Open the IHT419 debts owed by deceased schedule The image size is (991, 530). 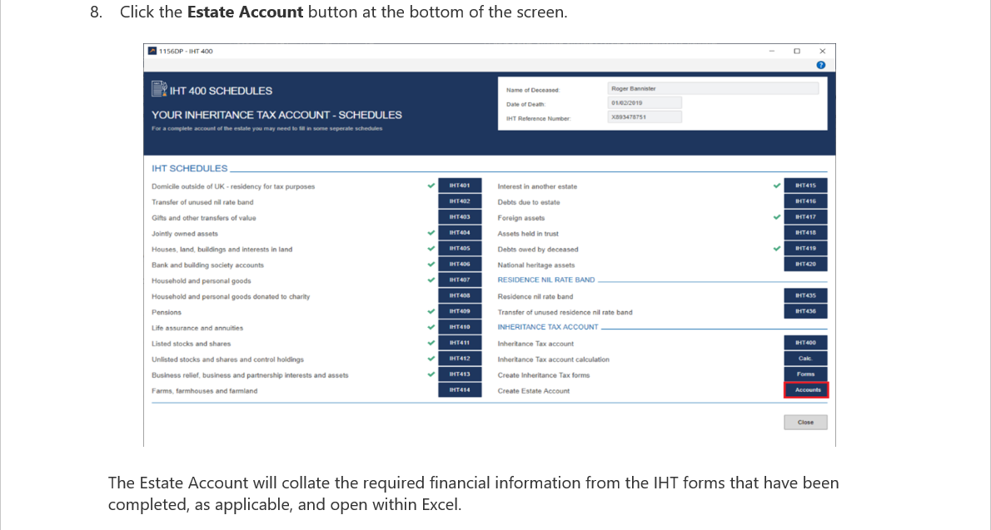[x=805, y=249]
